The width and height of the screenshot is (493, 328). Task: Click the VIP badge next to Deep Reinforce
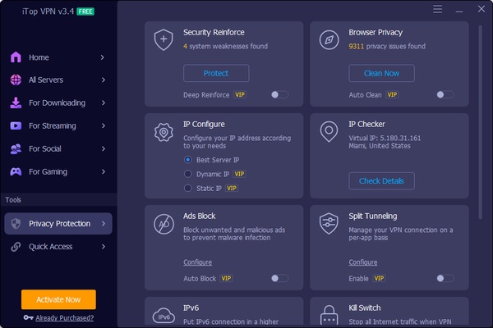tap(240, 95)
